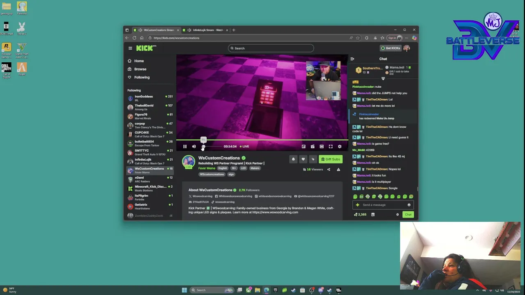Open bulletbait804 channel in Following list
The width and height of the screenshot is (525, 295).
[150, 143]
